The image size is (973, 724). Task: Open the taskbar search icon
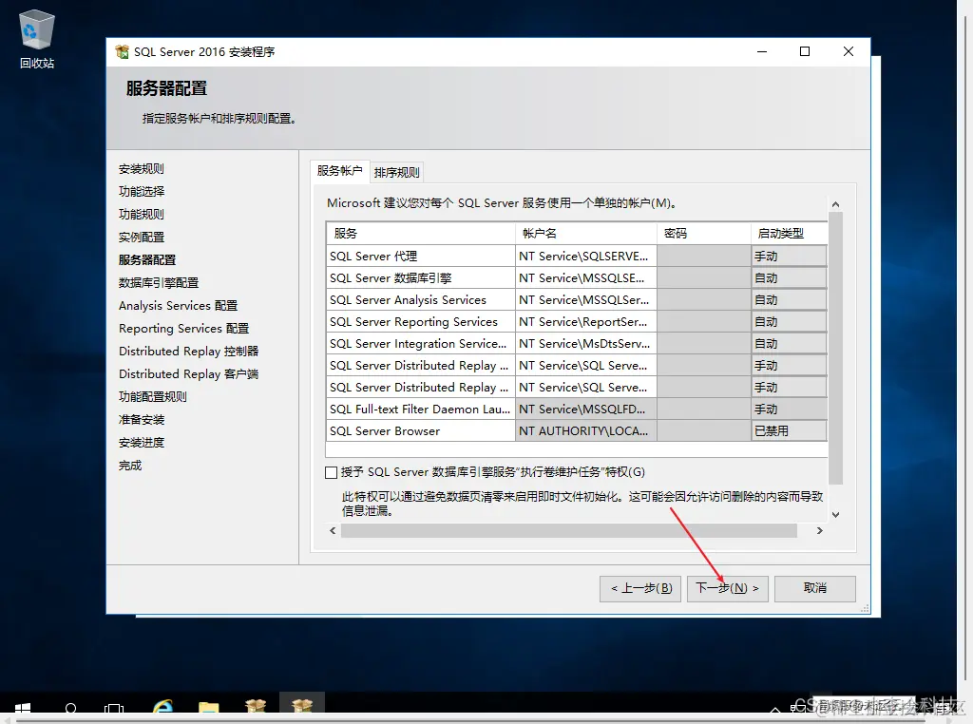pos(70,709)
